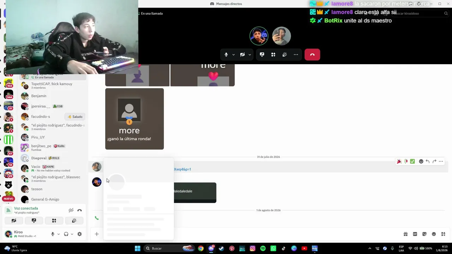Mute microphone in the Kiroo user panel

53,234
